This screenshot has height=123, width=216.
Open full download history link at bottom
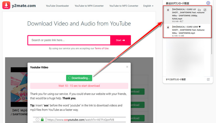click(176, 79)
